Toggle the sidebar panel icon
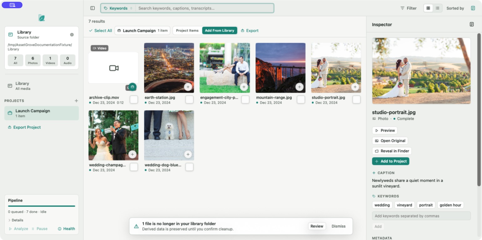Image resolution: width=482 pixels, height=240 pixels. pos(93,8)
